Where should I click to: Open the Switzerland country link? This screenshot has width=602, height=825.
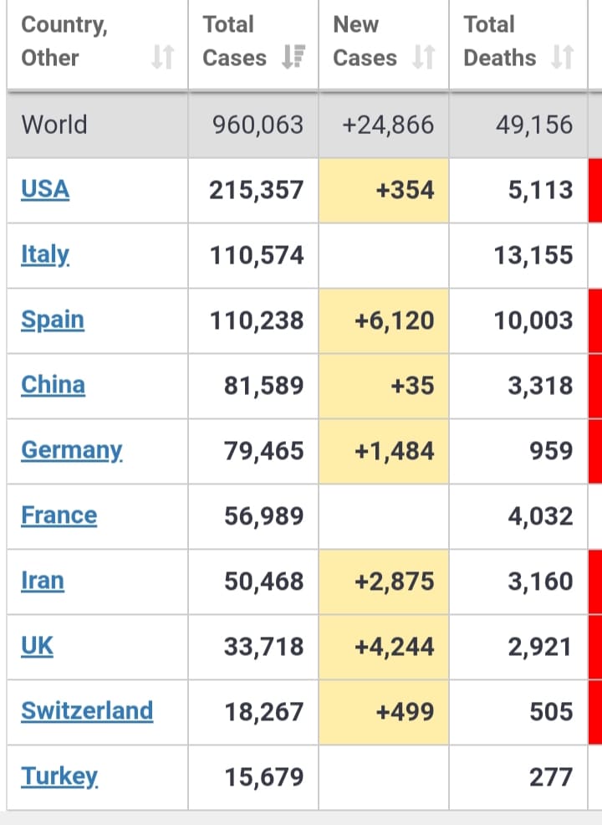point(87,711)
